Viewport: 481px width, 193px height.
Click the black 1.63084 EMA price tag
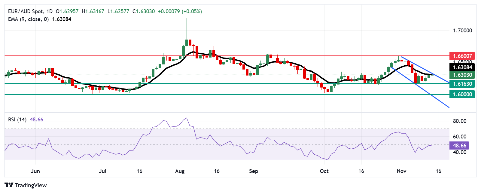(462, 67)
